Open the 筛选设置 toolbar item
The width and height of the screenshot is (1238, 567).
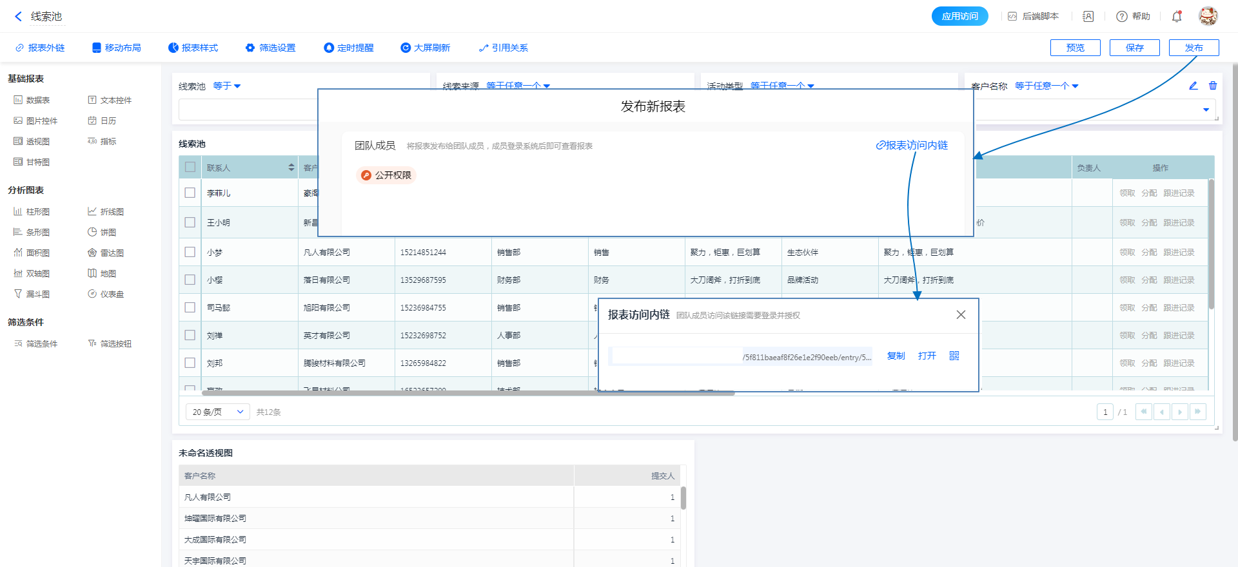pos(270,48)
